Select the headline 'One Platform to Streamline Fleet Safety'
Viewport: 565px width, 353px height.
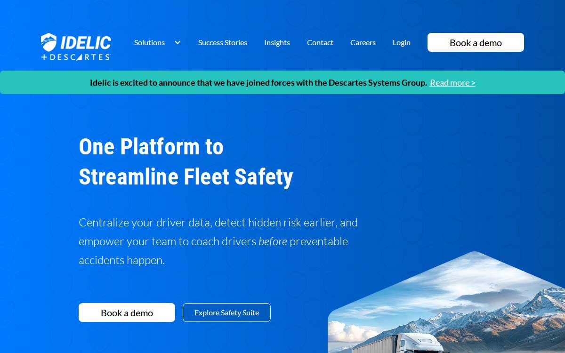[x=186, y=161]
